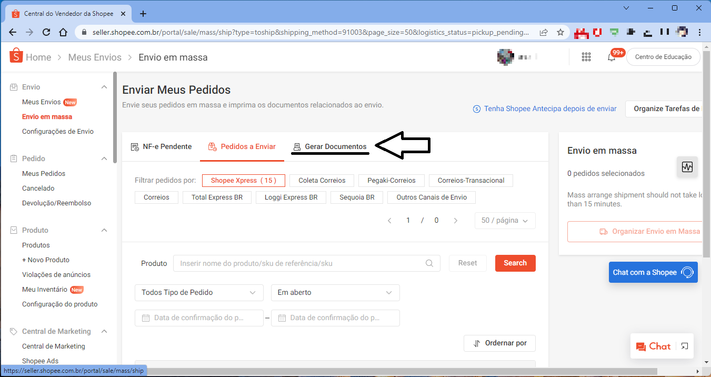The width and height of the screenshot is (711, 377).
Task: Expand the chat window with the pop-out icon
Action: [684, 346]
